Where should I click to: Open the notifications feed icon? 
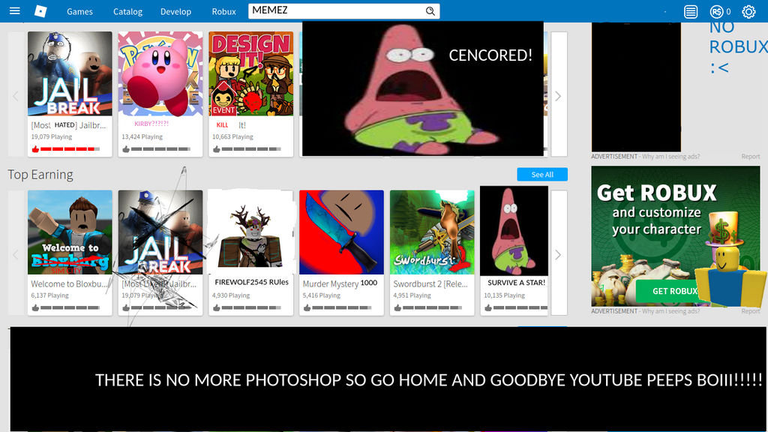[691, 11]
